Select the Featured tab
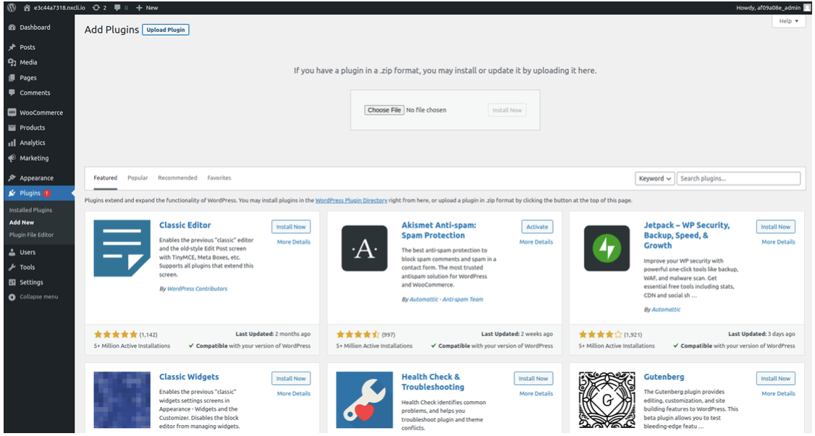815x436 pixels. click(x=106, y=178)
